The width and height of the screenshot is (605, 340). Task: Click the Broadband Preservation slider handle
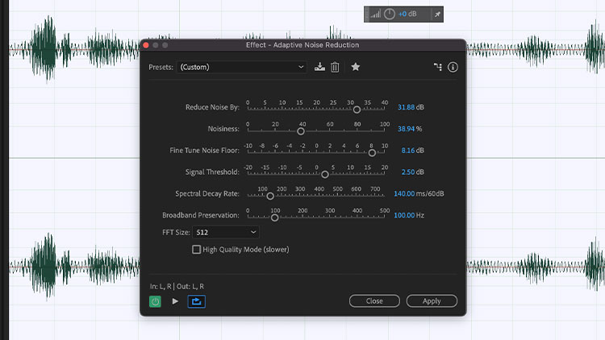tap(275, 218)
